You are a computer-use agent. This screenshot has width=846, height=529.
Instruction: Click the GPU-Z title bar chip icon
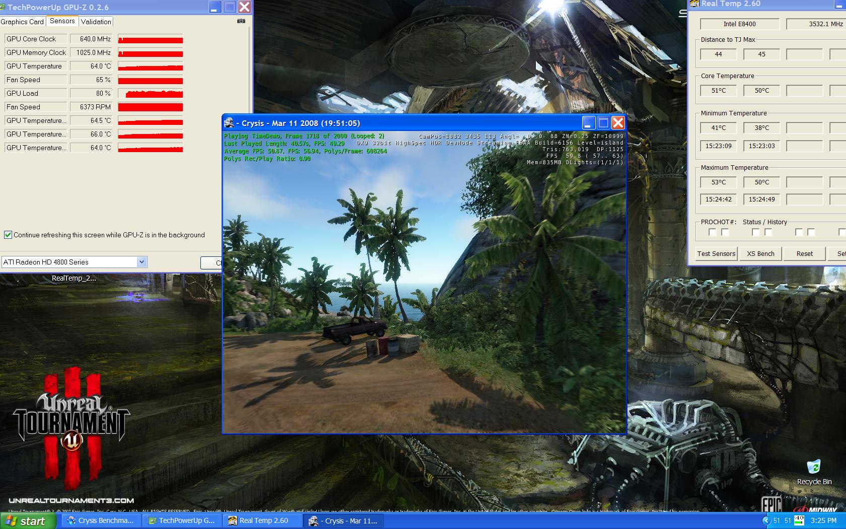tap(3, 7)
